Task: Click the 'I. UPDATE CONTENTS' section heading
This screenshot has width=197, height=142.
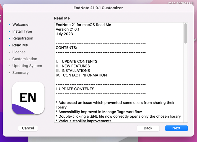Action: [x=75, y=89]
